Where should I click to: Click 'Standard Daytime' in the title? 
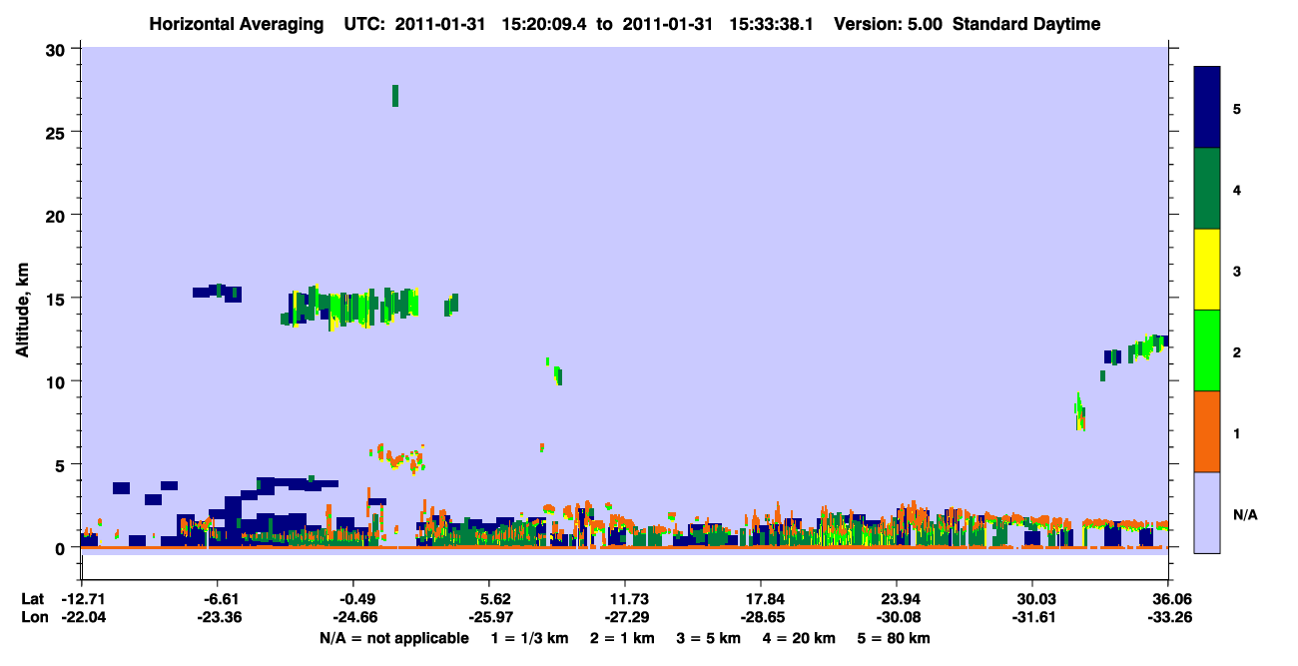[1026, 24]
